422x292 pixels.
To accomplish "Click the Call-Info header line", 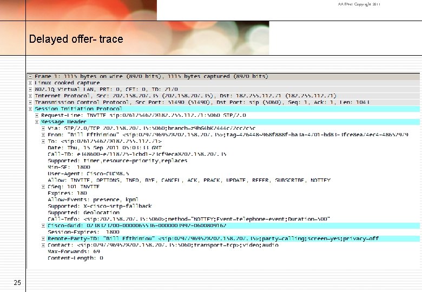I will click(189, 219).
